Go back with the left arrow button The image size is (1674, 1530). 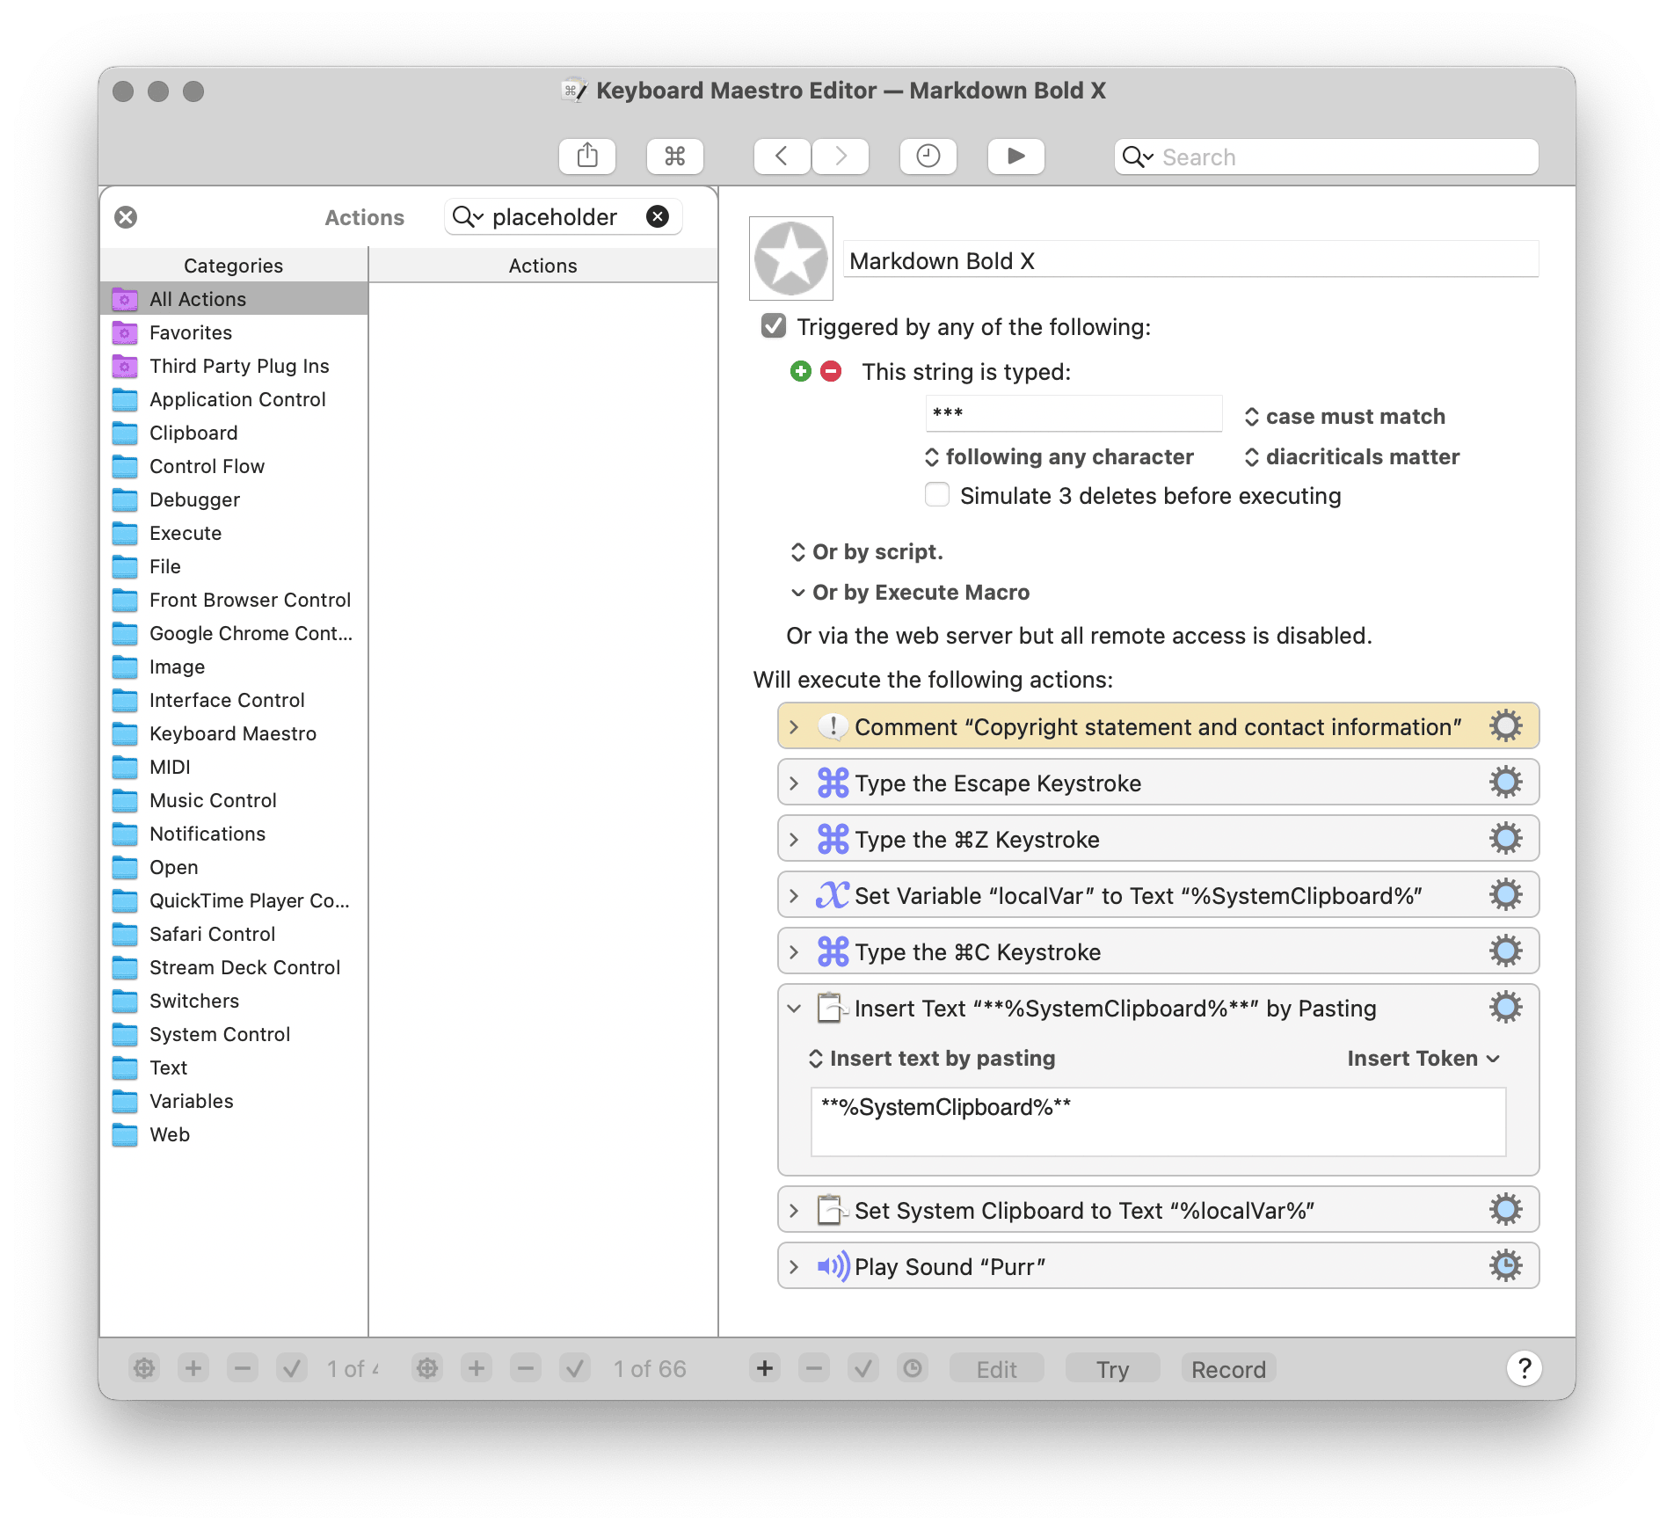[782, 157]
